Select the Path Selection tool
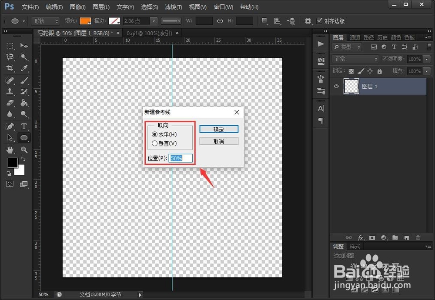Image resolution: width=435 pixels, height=300 pixels. click(x=10, y=137)
